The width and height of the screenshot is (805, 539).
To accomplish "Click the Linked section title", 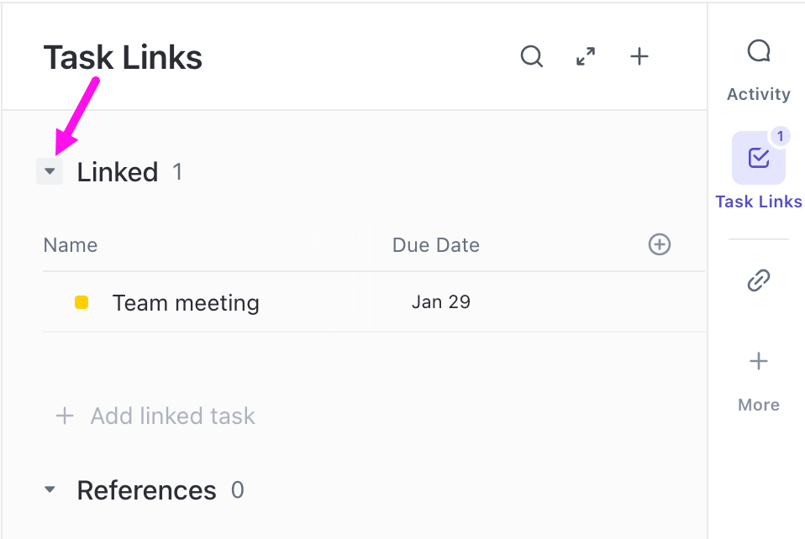I will click(118, 172).
